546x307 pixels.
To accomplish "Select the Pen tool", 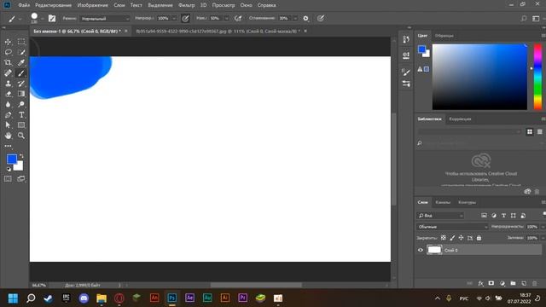I will pyautogui.click(x=8, y=115).
